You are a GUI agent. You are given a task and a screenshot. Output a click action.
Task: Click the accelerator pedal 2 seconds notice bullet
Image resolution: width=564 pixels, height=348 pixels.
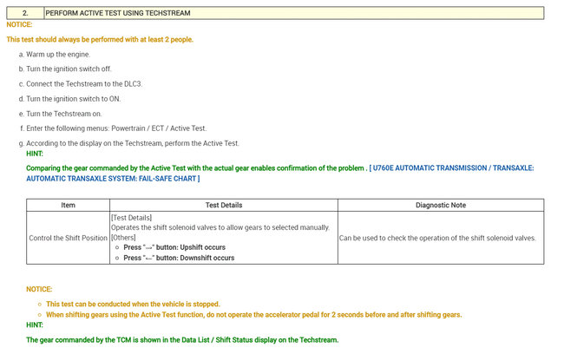click(x=253, y=314)
